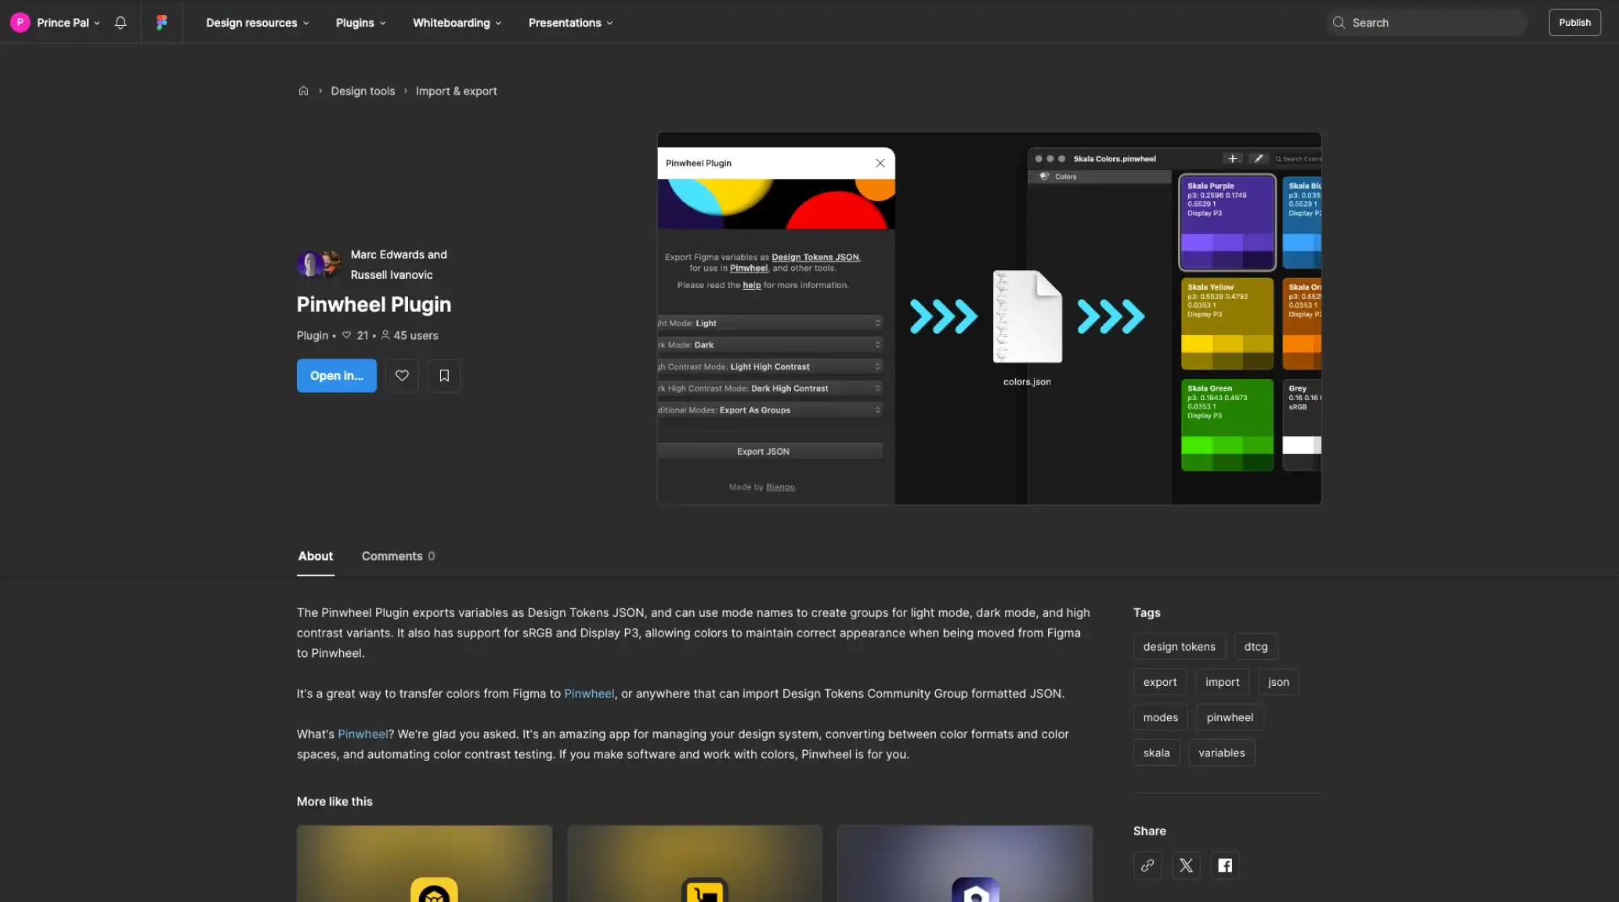The width and height of the screenshot is (1619, 902).
Task: Follow Pinwheel link in second paragraph
Action: pos(589,694)
